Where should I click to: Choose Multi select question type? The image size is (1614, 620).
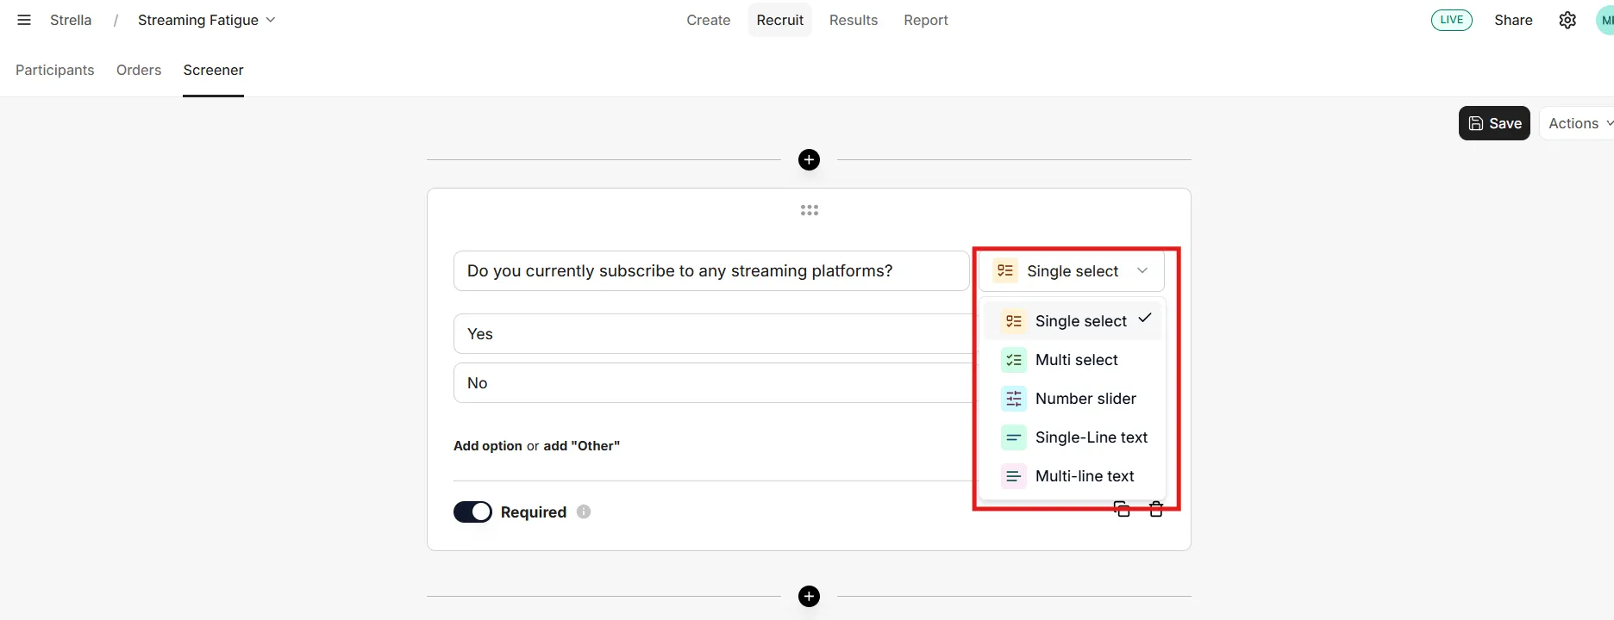pyautogui.click(x=1074, y=360)
